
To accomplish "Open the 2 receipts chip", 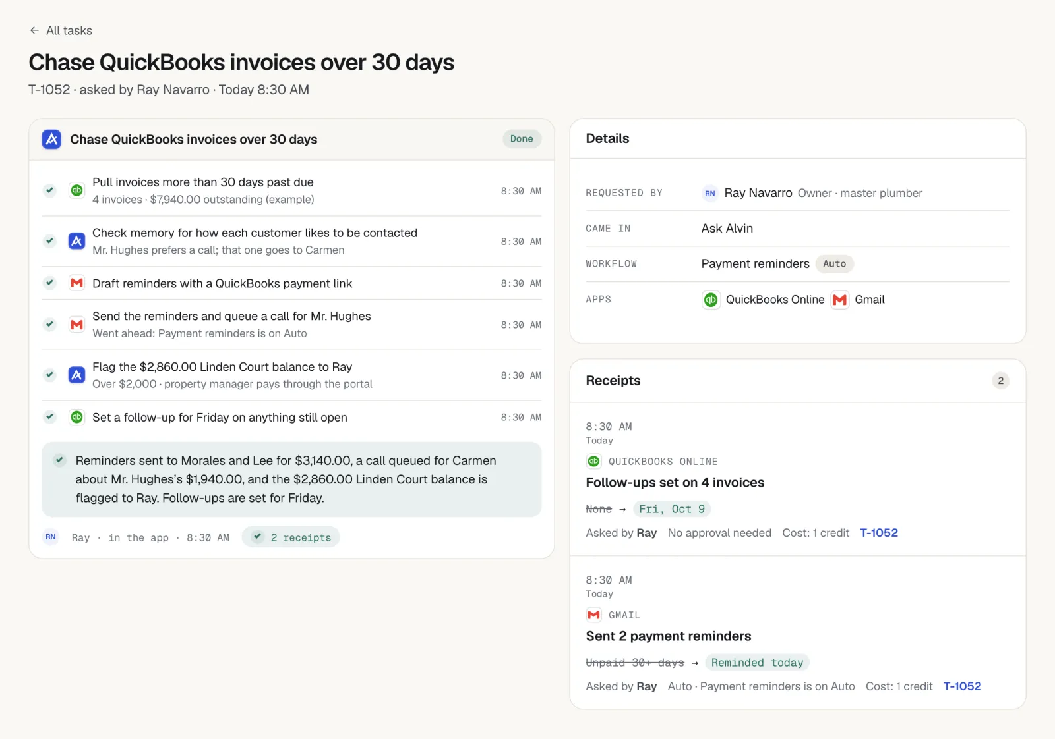I will point(291,537).
